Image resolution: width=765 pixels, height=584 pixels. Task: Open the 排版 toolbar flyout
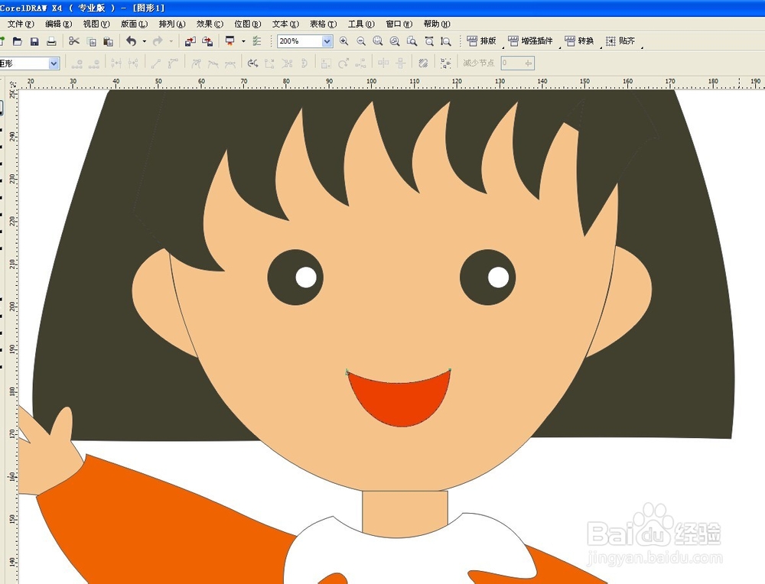481,41
